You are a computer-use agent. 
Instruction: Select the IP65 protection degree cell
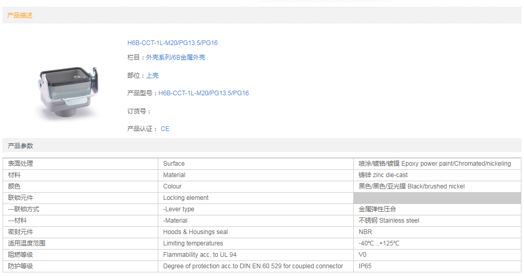tap(365, 266)
